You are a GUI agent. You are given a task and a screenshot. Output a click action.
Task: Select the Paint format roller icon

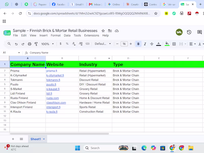36,44
